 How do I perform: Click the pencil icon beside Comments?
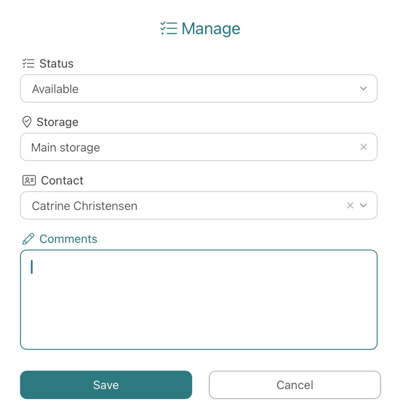[x=28, y=238]
